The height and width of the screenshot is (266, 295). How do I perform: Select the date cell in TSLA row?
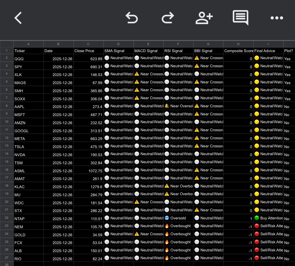click(x=58, y=146)
